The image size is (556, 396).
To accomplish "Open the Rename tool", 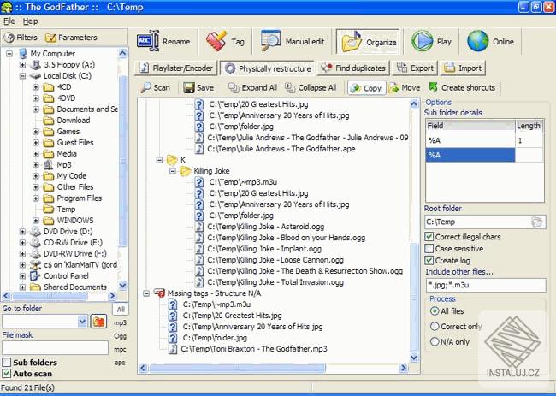I will click(163, 41).
